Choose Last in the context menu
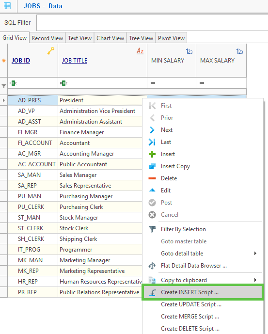Image resolution: width=268 pixels, height=334 pixels. click(x=202, y=142)
